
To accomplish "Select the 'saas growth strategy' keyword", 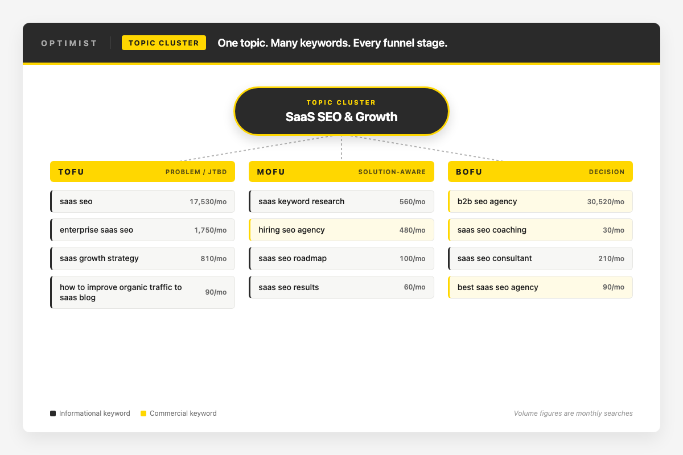I will click(x=142, y=258).
